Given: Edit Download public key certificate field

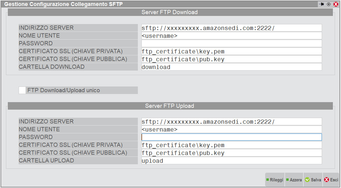Looking at the screenshot, I should [x=231, y=59].
